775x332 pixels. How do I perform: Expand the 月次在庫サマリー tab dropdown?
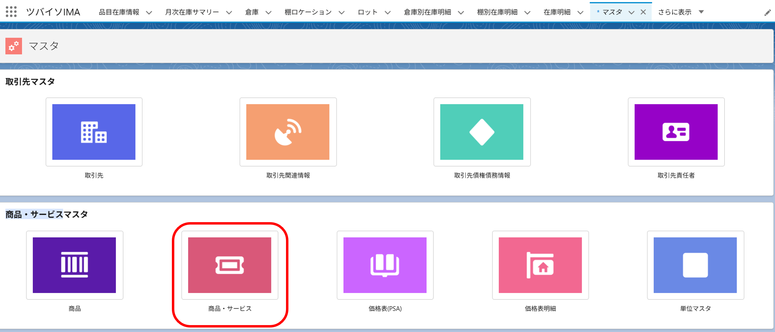(229, 12)
